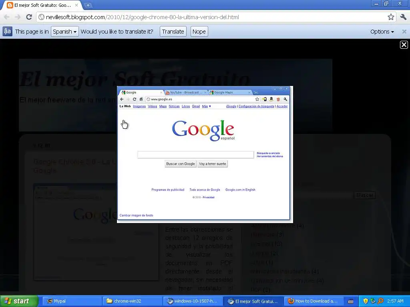Click the Safely Remove Hardware tray icon
Image resolution: width=410 pixels, height=307 pixels.
pyautogui.click(x=373, y=301)
